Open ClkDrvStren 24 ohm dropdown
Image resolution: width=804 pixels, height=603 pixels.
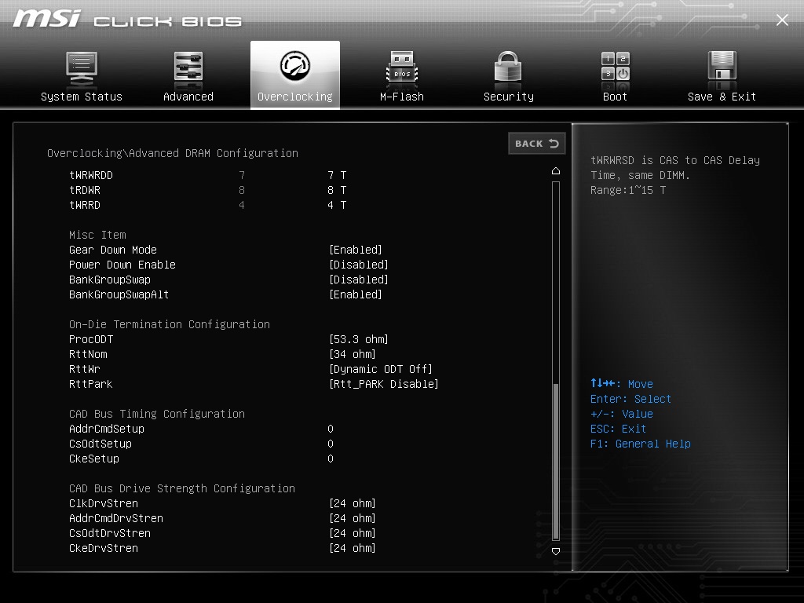(x=353, y=503)
